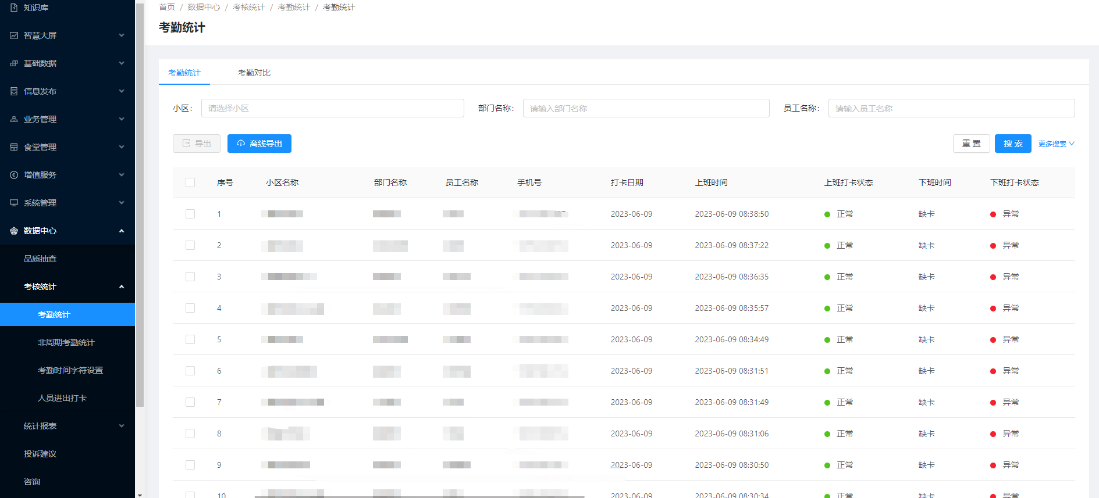This screenshot has height=498, width=1099.
Task: Click the 导出 button
Action: coord(197,144)
